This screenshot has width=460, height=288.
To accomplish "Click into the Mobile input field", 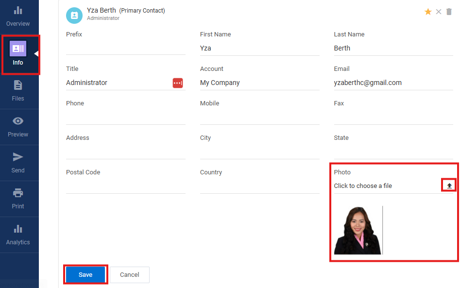I will pyautogui.click(x=259, y=118).
